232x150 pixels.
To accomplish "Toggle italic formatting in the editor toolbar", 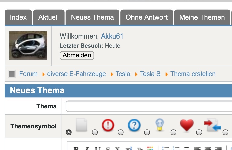I will click(87, 148).
